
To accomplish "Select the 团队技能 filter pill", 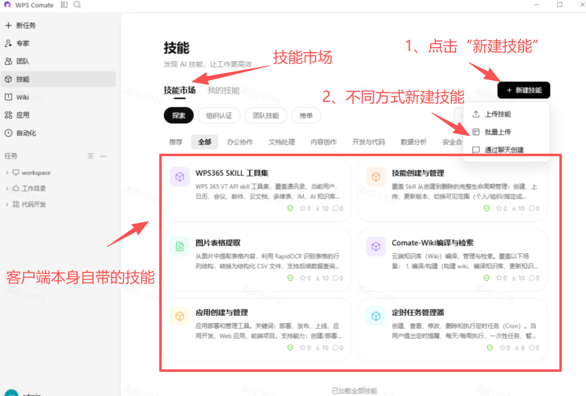I will pyautogui.click(x=266, y=116).
